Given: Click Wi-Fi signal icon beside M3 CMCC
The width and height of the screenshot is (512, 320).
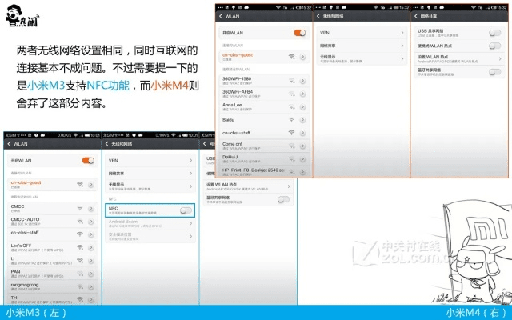Looking at the screenshot, I should point(80,208).
